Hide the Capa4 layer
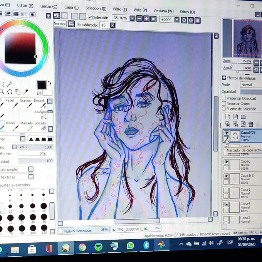Viewport: 262px width, 262px height. click(226, 205)
